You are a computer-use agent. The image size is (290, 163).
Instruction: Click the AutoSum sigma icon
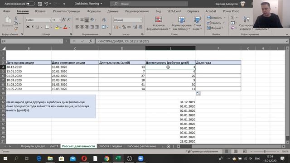click(x=232, y=18)
